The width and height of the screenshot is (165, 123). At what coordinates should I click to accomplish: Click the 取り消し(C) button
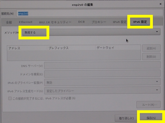[x=126, y=118]
